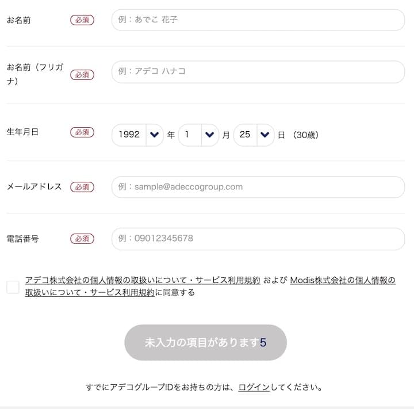Click the chevron arrow of day selector
Screen dimensions: 414x409
[264, 135]
